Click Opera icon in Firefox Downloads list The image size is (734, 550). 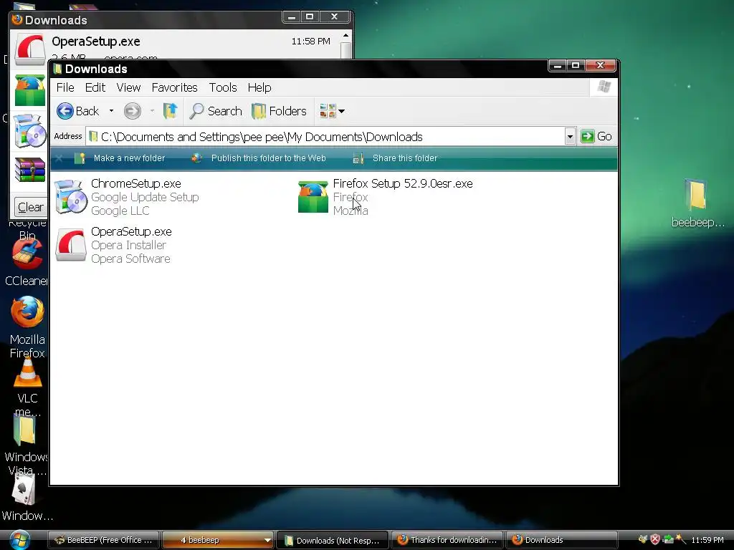[x=29, y=49]
